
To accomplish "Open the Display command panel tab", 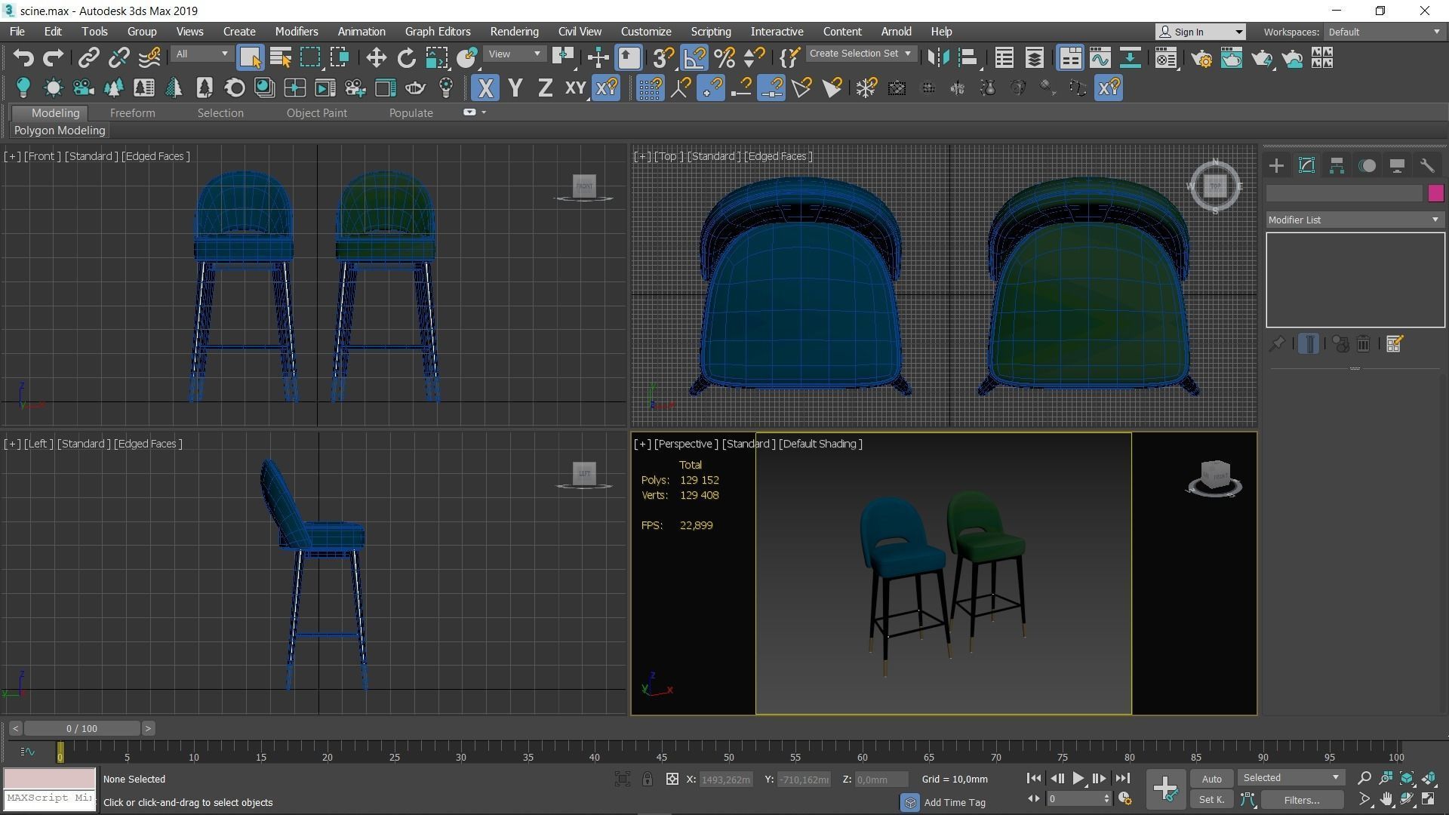I will click(x=1397, y=166).
